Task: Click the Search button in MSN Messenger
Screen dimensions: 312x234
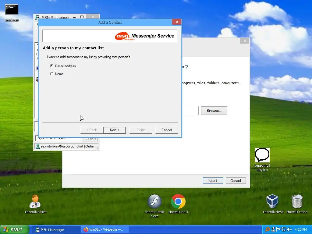Action: click(90, 139)
